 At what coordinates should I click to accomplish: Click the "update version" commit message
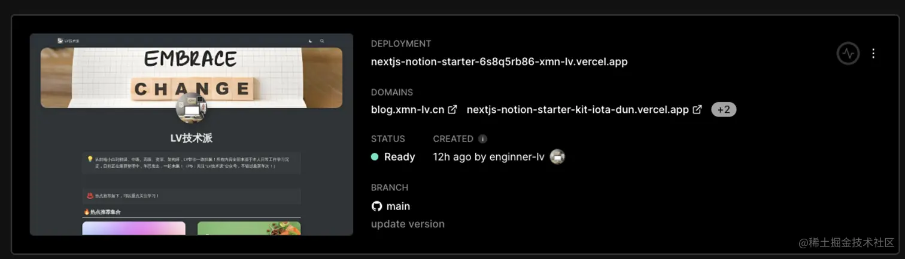coord(408,224)
